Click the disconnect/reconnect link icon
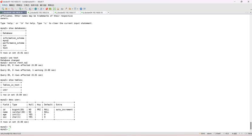The height and width of the screenshot is (136, 252). pyautogui.click(x=12, y=9)
